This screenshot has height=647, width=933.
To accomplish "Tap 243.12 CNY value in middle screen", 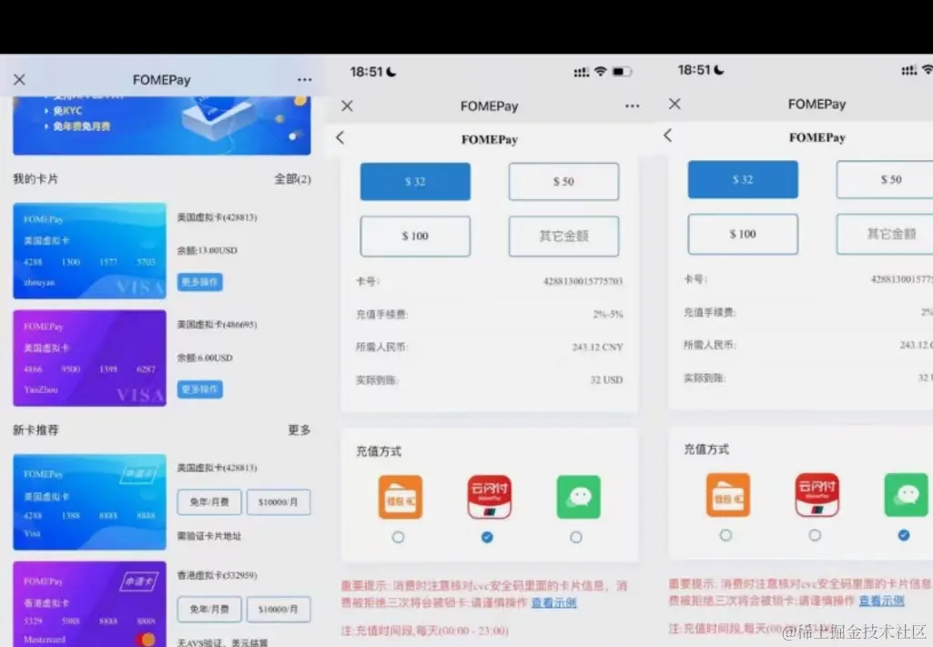I will coord(597,347).
